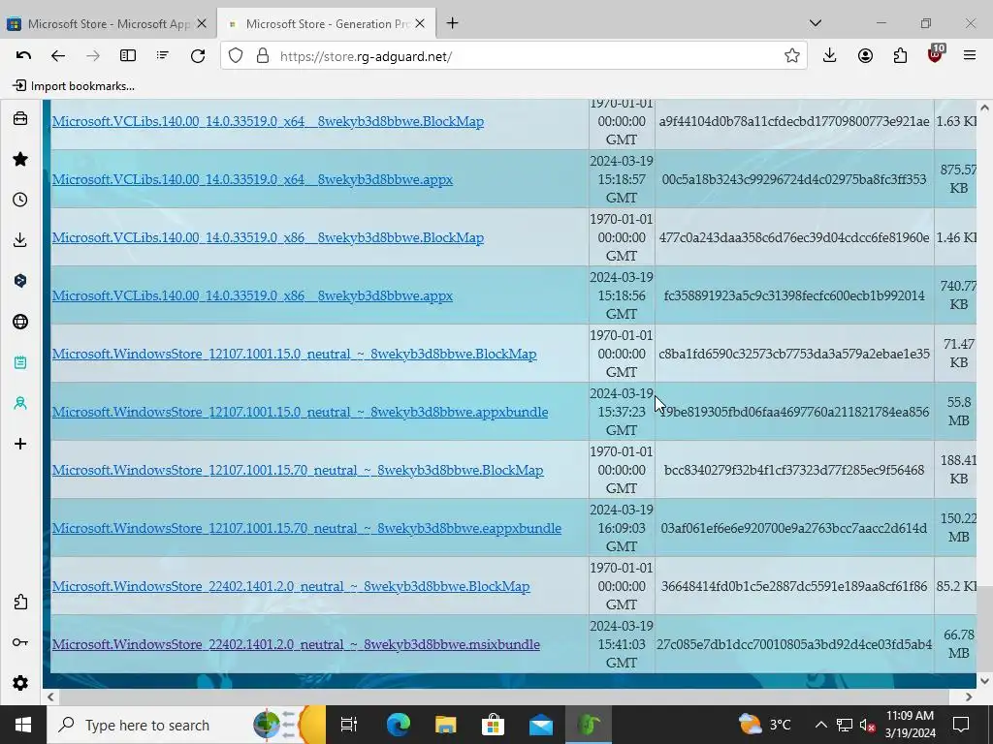Click the shield tracking protection icon

[236, 55]
